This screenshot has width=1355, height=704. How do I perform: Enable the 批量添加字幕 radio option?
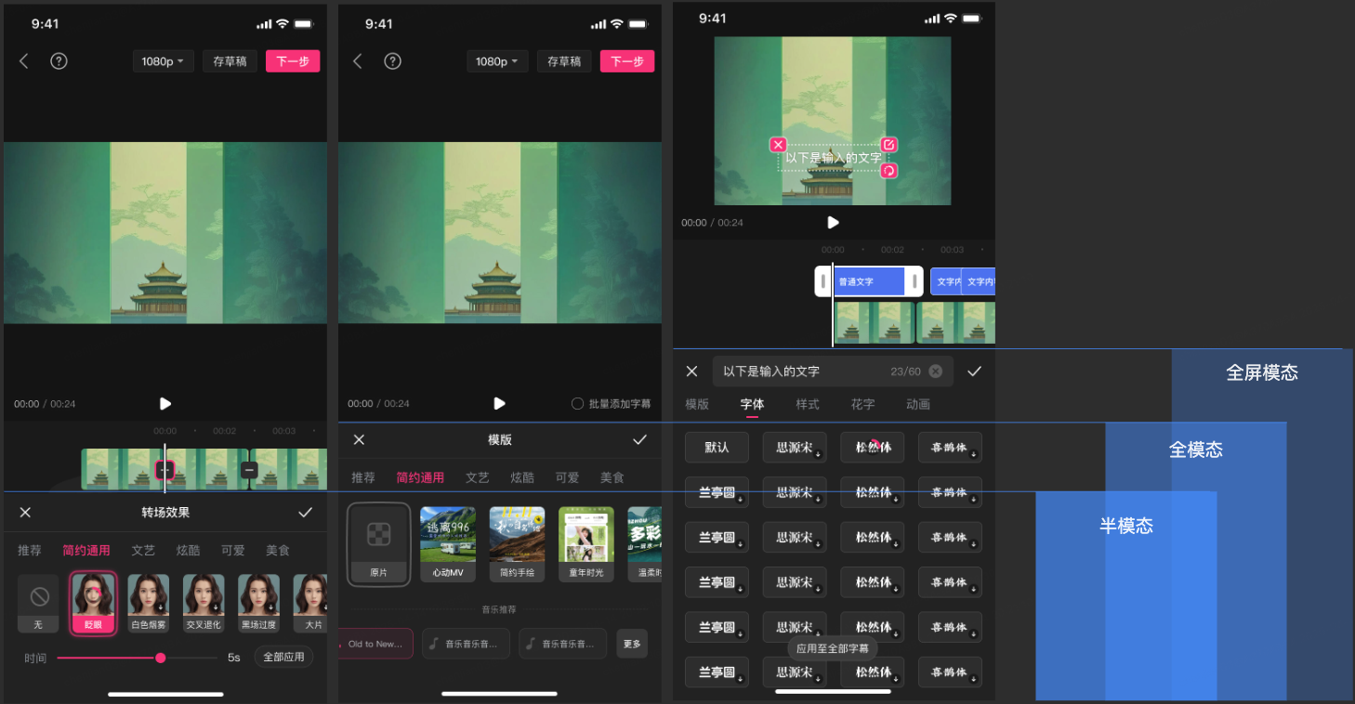577,404
